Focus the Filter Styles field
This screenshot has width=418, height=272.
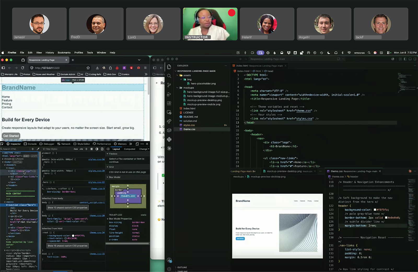pos(56,149)
